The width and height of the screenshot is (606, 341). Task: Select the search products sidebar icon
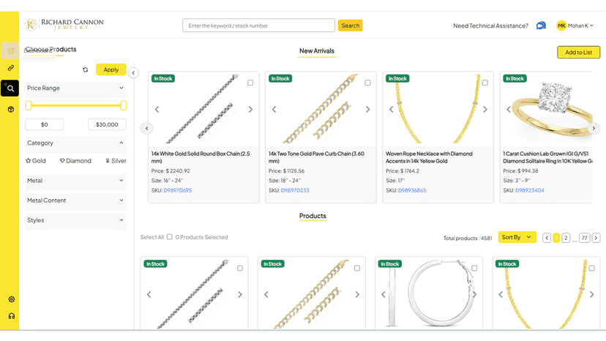point(10,89)
